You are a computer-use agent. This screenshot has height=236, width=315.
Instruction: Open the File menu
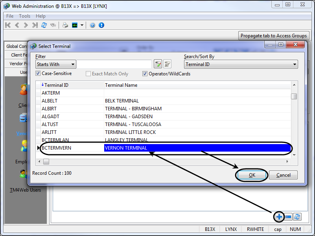pyautogui.click(x=10, y=16)
